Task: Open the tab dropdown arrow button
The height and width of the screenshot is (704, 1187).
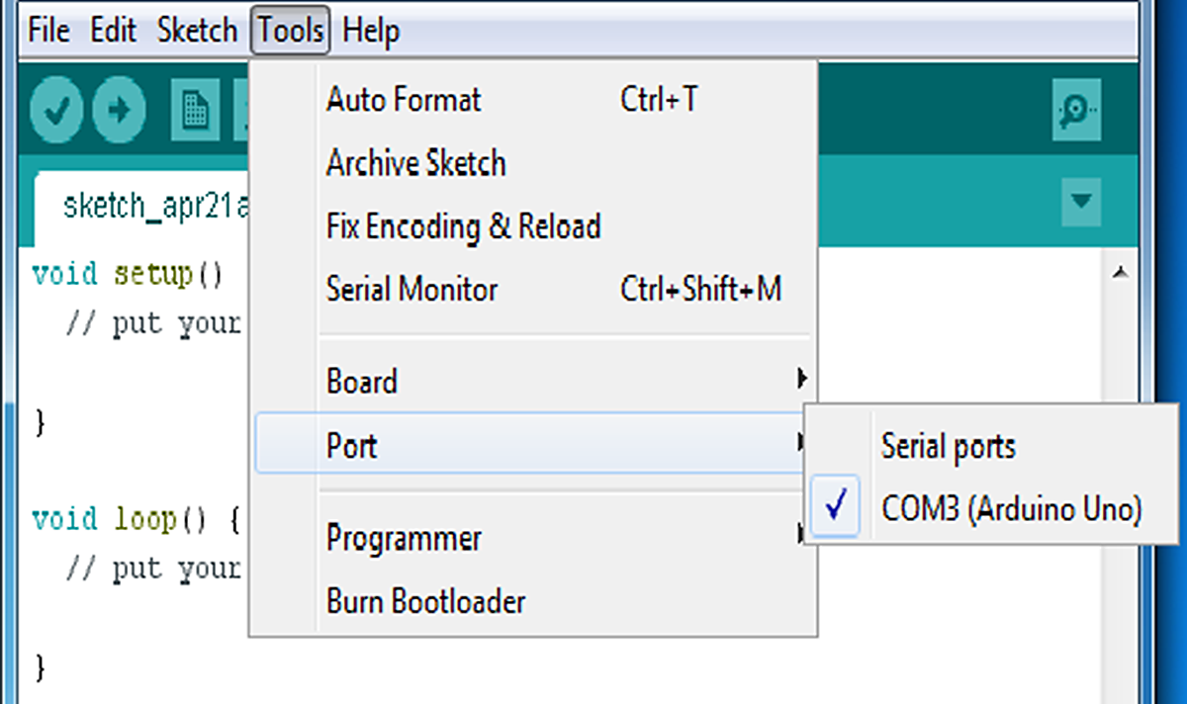Action: [1080, 202]
